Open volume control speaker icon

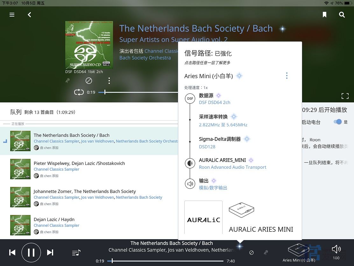coord(336,249)
